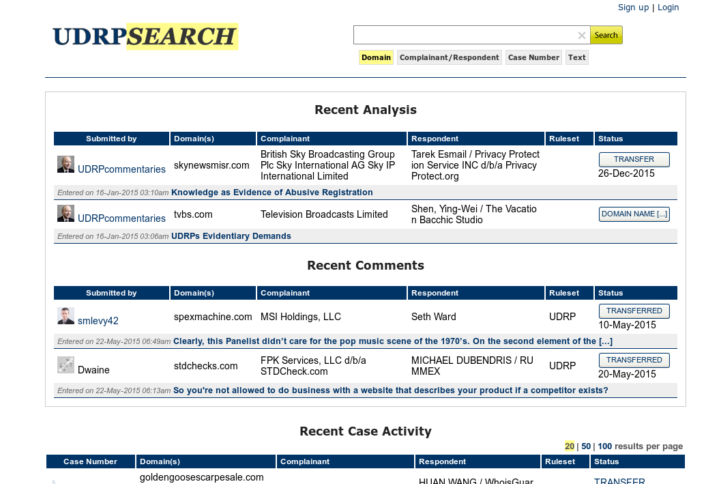Open the smlevy42 user link
The image size is (719, 484).
[98, 321]
